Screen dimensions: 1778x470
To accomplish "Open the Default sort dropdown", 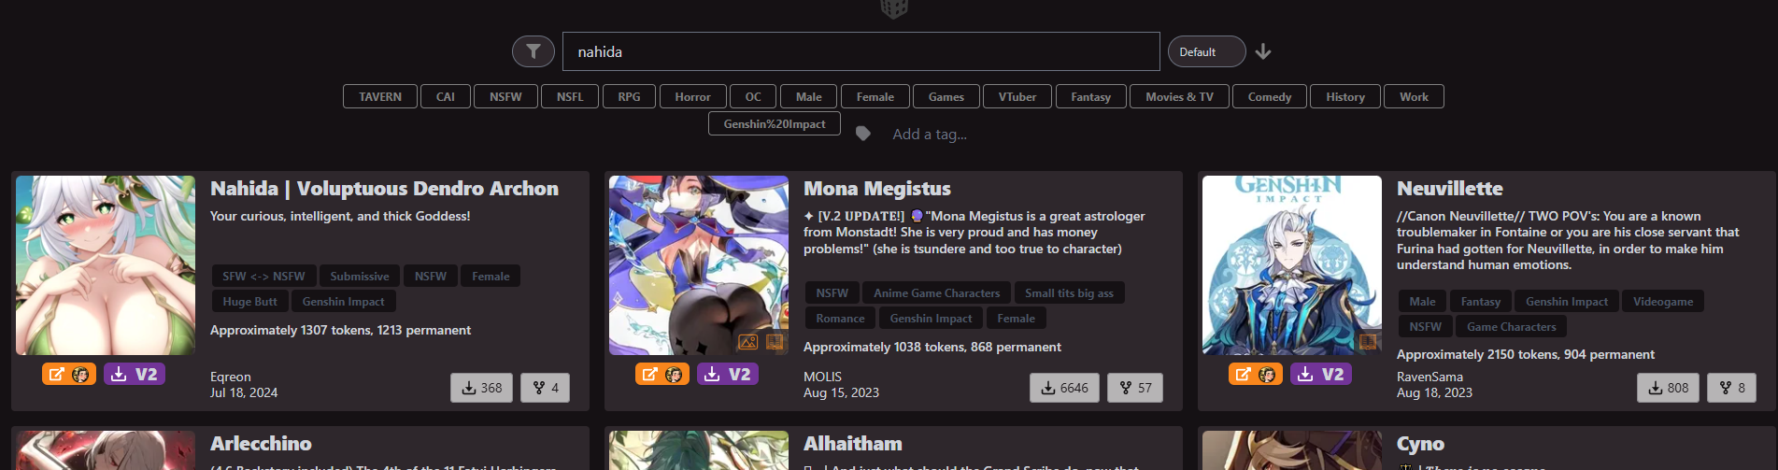I will pyautogui.click(x=1206, y=51).
